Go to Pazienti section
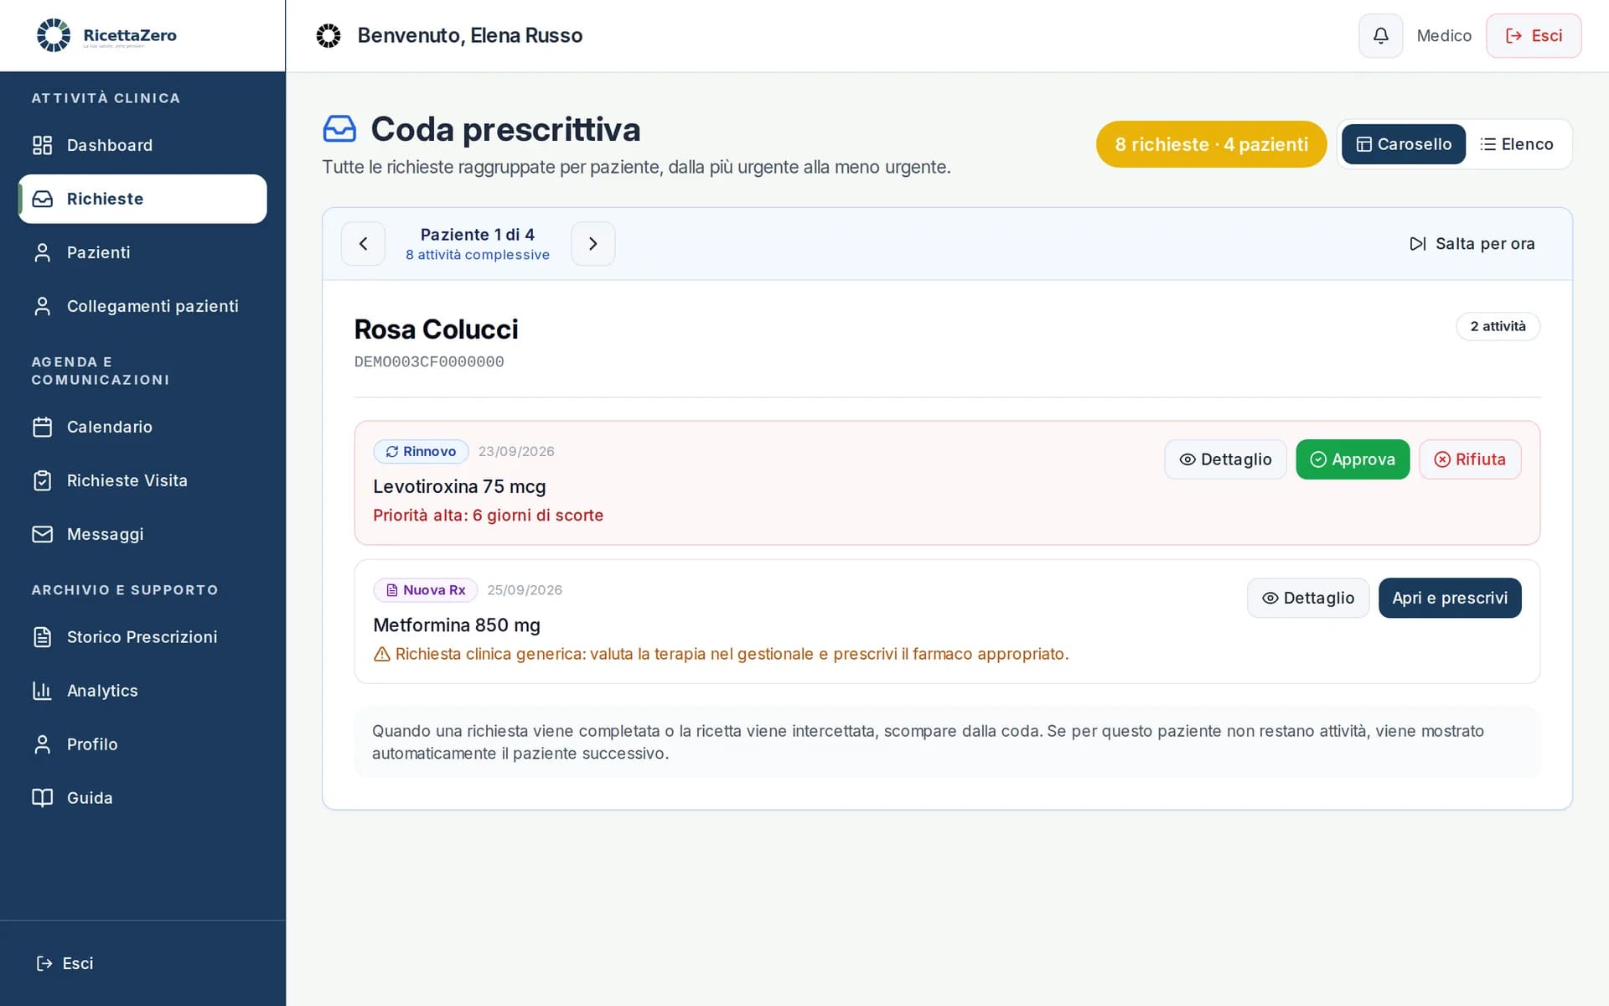Viewport: 1609px width, 1006px height. click(142, 252)
